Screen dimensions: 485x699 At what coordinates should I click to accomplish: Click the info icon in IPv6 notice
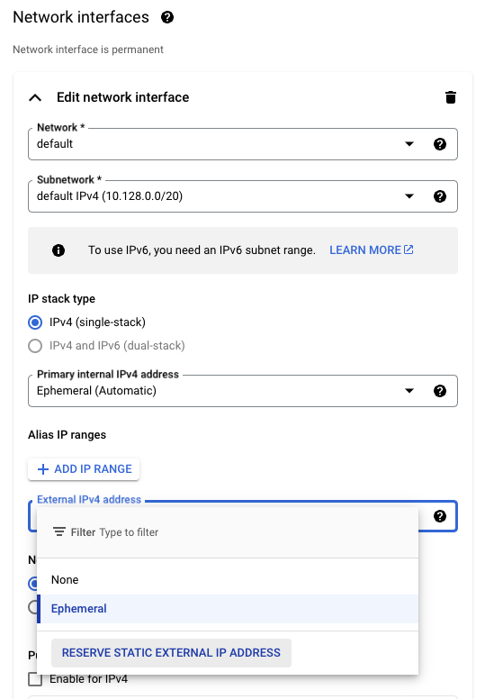[58, 250]
